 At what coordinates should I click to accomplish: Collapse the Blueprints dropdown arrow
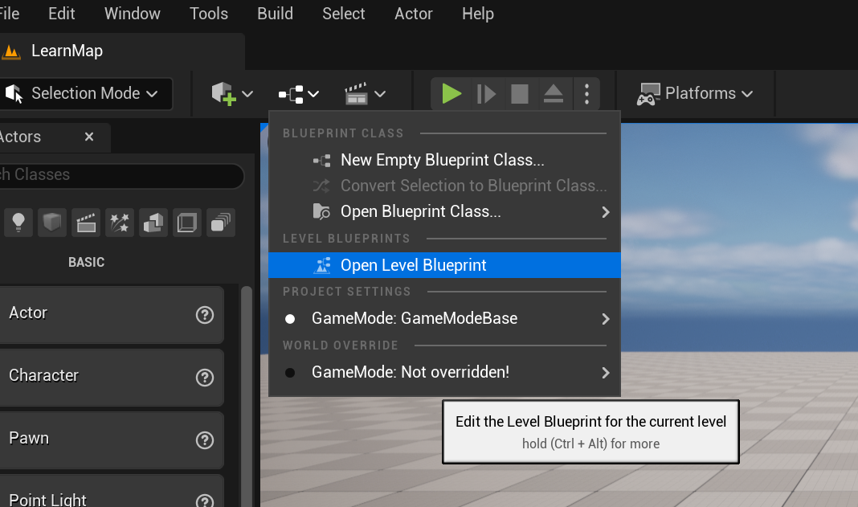coord(313,94)
